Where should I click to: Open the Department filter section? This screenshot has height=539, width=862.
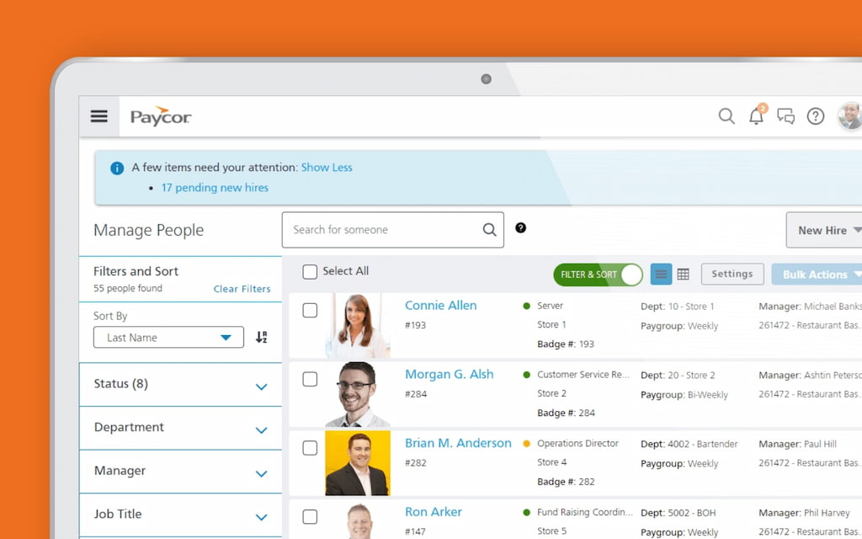pyautogui.click(x=180, y=428)
